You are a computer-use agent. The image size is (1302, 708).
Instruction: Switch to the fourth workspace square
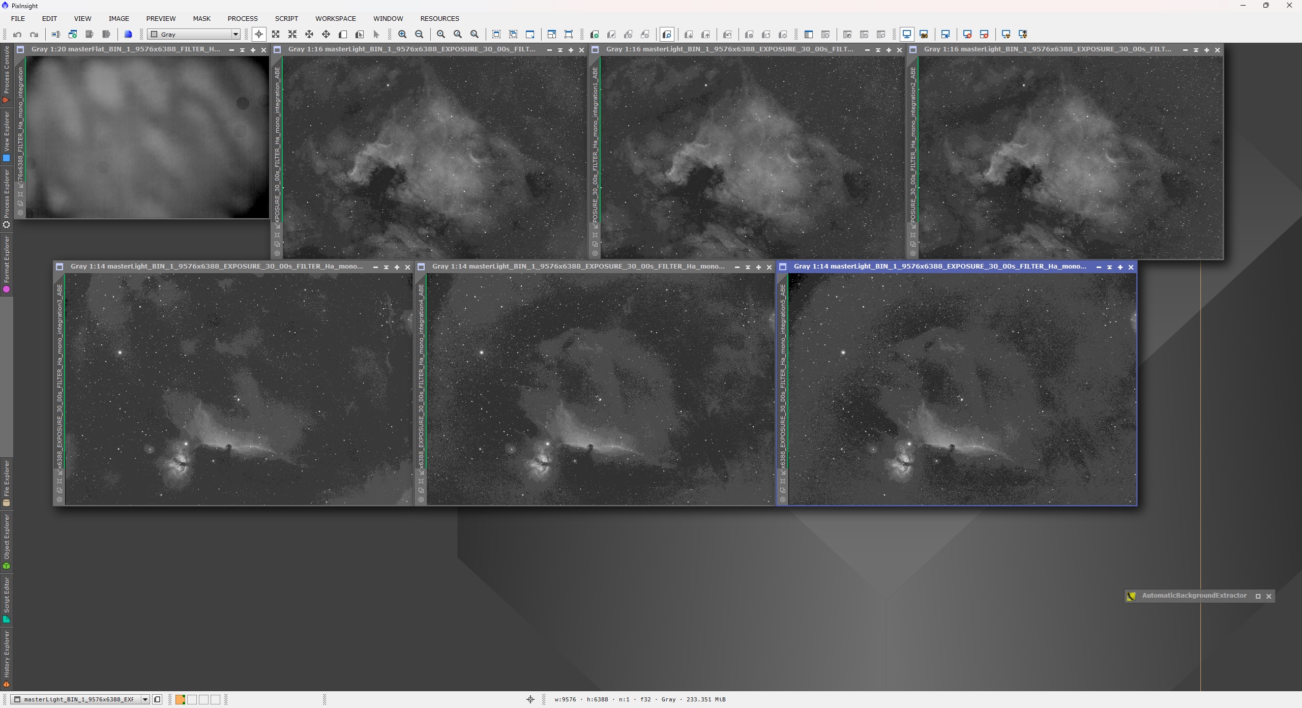point(215,699)
